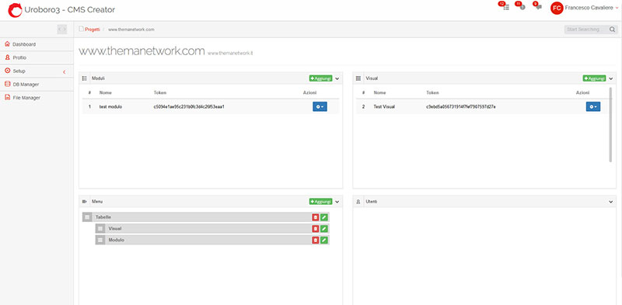The width and height of the screenshot is (622, 305).
Task: Click the search magnifier icon
Action: [613, 29]
